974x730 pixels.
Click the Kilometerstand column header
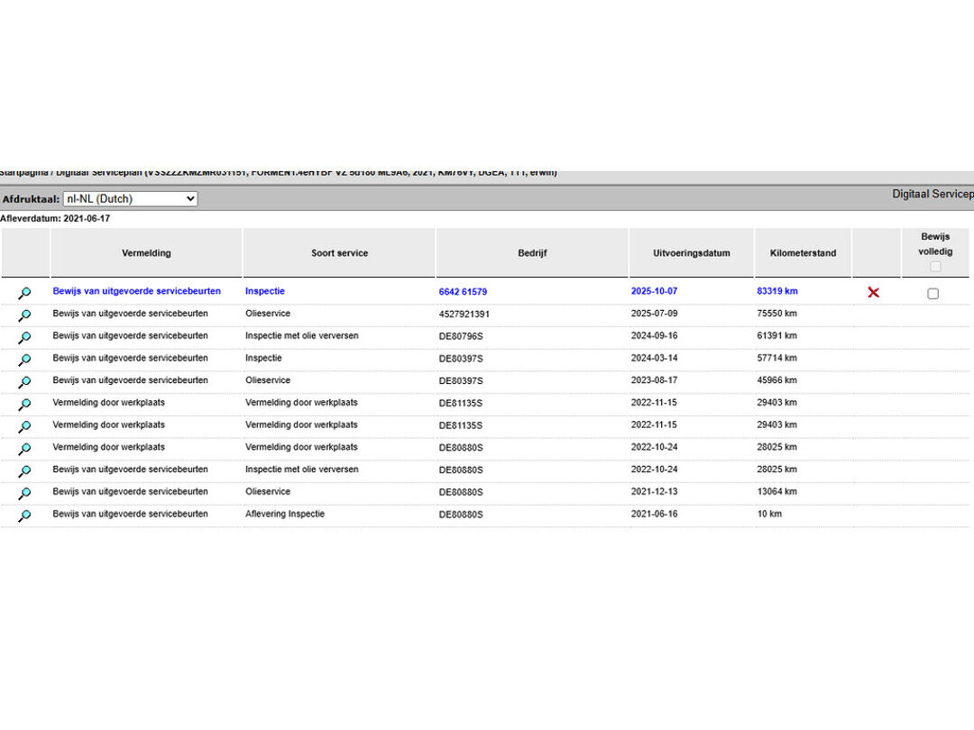[802, 253]
